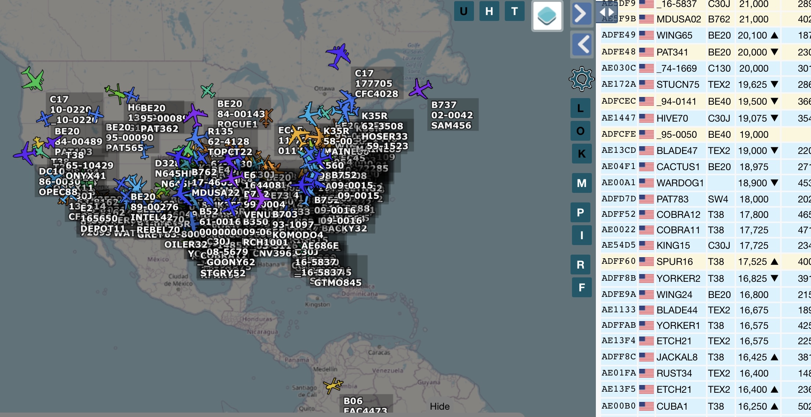
Task: Click the INTEL42 map label
Action: [152, 217]
